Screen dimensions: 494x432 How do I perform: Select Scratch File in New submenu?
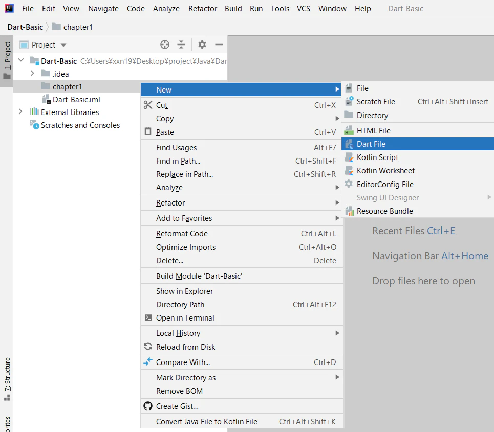point(418,102)
